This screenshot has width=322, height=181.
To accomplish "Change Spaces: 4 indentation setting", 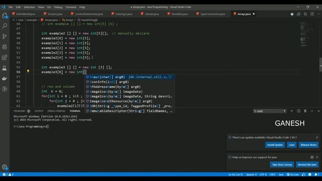I will pyautogui.click(x=252, y=174).
